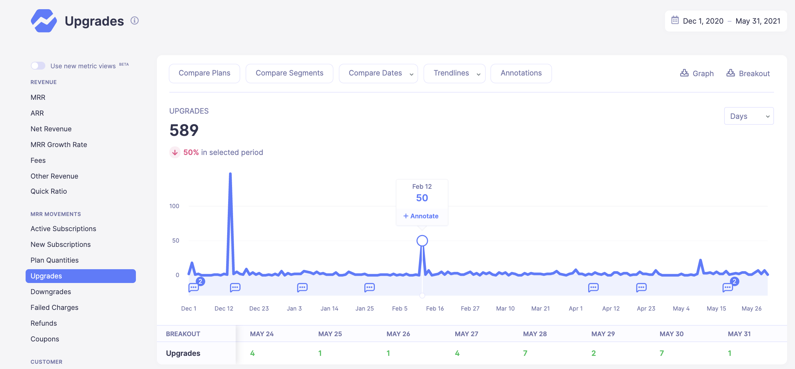This screenshot has width=795, height=369.
Task: Open annotation bubble near Apr 1
Action: coord(593,288)
